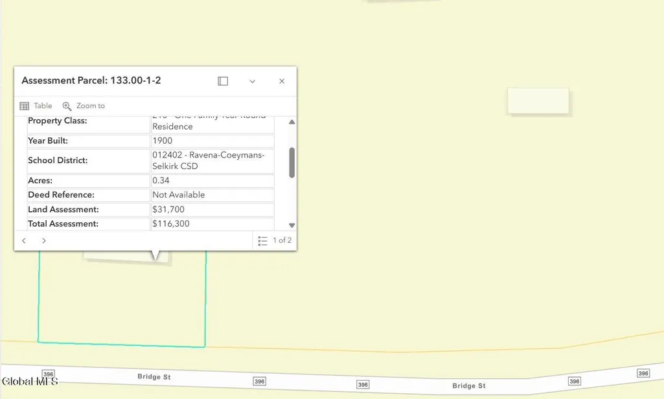Screen dimensions: 664x399
Task: Click the Total Assessment value $116,300
Action: coord(171,223)
